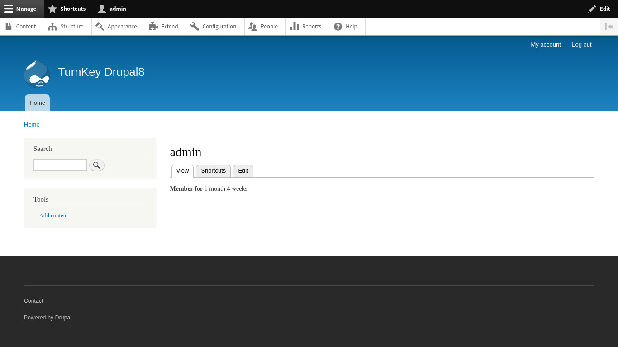Screen dimensions: 618x347
Task: Switch to the Shortcuts tab under admin
Action: [x=213, y=171]
